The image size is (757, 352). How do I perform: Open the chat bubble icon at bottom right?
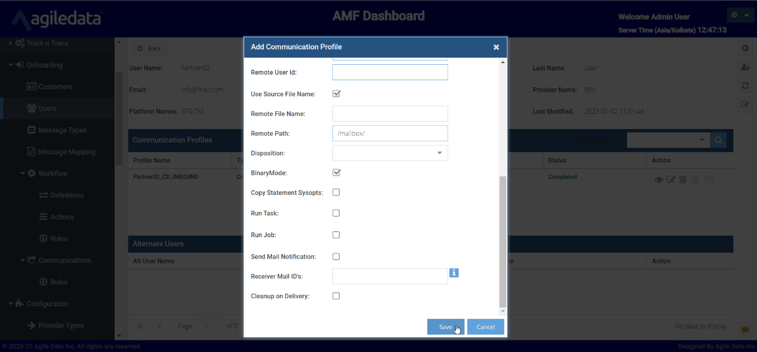pyautogui.click(x=744, y=329)
